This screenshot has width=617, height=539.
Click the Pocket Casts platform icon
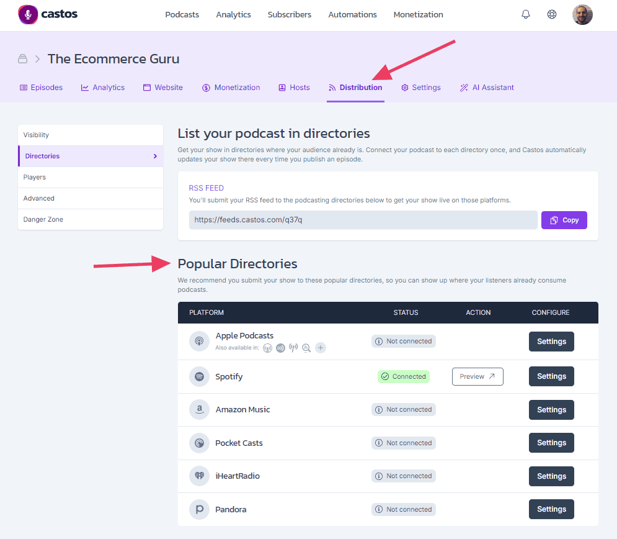pyautogui.click(x=200, y=443)
